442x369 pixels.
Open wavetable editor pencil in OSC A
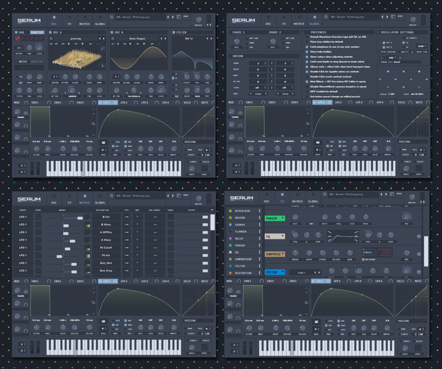102,49
